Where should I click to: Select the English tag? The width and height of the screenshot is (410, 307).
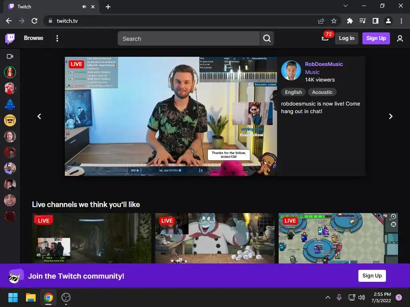pyautogui.click(x=293, y=92)
